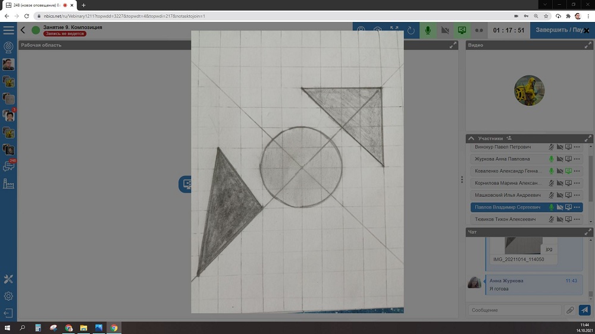
Task: Open the settings gear in the left sidebar
Action: (8, 296)
